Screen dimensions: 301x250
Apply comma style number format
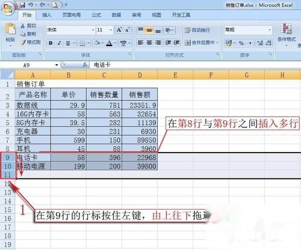click(250, 43)
